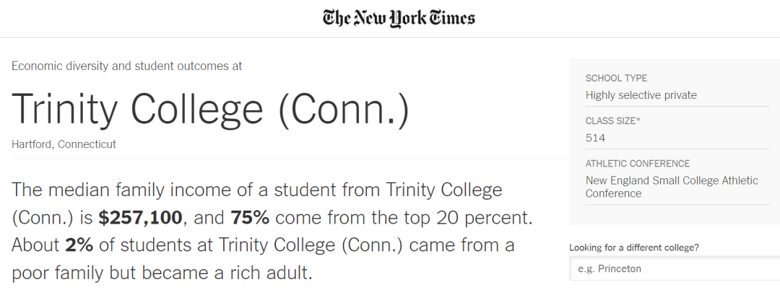Click the class size number 514
The width and height of the screenshot is (780, 295).
coord(595,138)
